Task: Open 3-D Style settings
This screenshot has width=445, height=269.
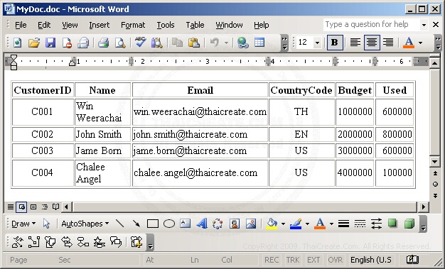Action: tap(409, 224)
